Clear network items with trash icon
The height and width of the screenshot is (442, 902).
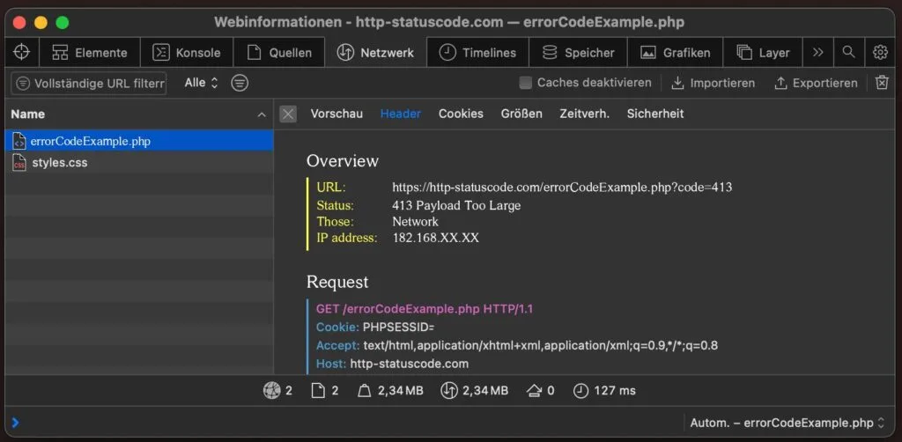point(882,83)
